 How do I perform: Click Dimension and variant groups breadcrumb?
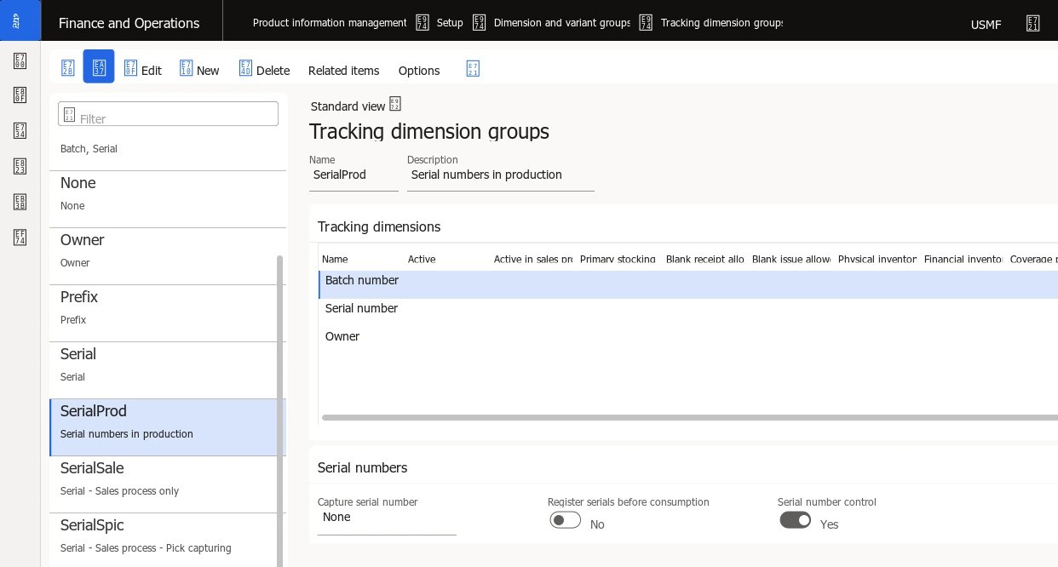pyautogui.click(x=562, y=23)
